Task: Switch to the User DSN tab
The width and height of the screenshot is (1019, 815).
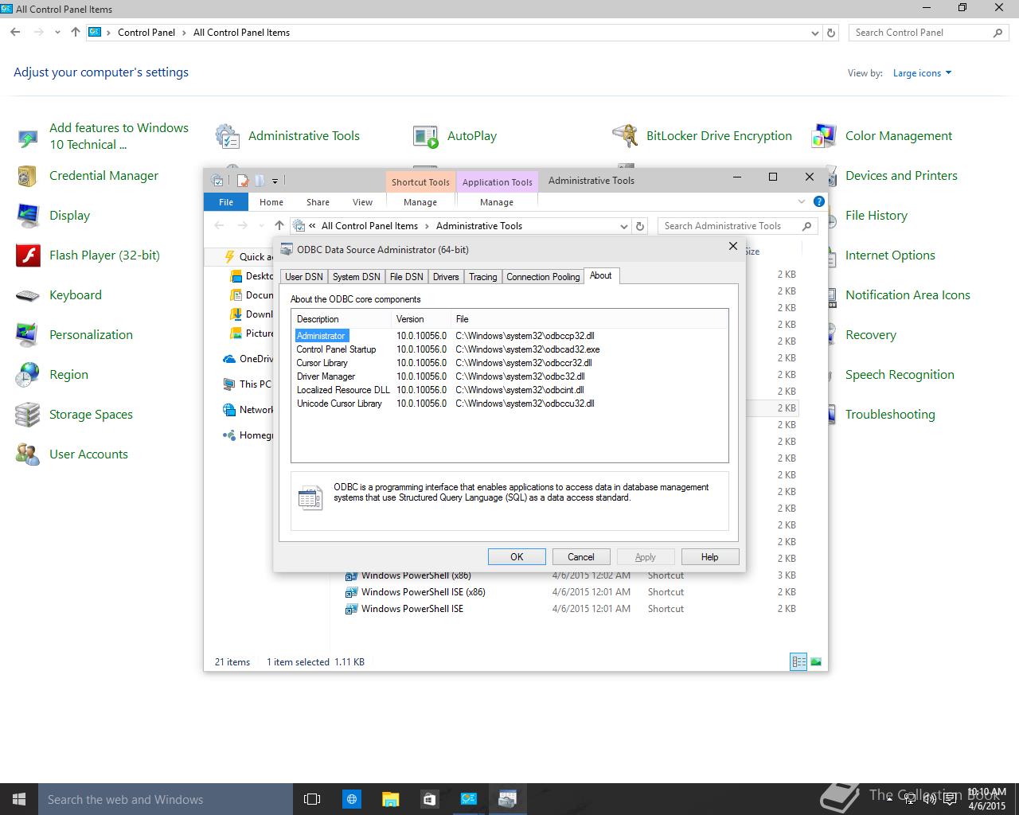Action: click(x=304, y=277)
